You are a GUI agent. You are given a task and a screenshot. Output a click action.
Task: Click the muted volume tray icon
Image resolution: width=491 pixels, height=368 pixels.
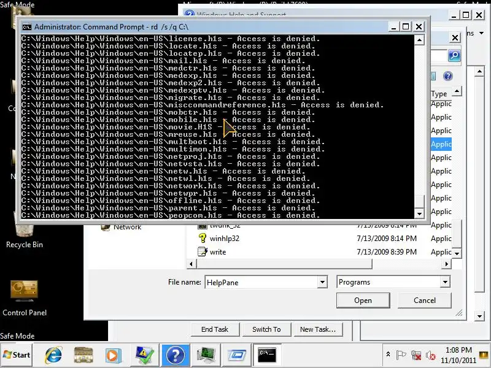pos(431,356)
